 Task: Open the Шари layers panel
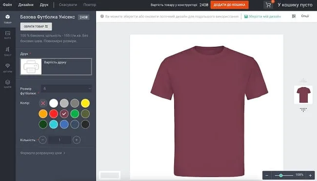click(x=8, y=84)
